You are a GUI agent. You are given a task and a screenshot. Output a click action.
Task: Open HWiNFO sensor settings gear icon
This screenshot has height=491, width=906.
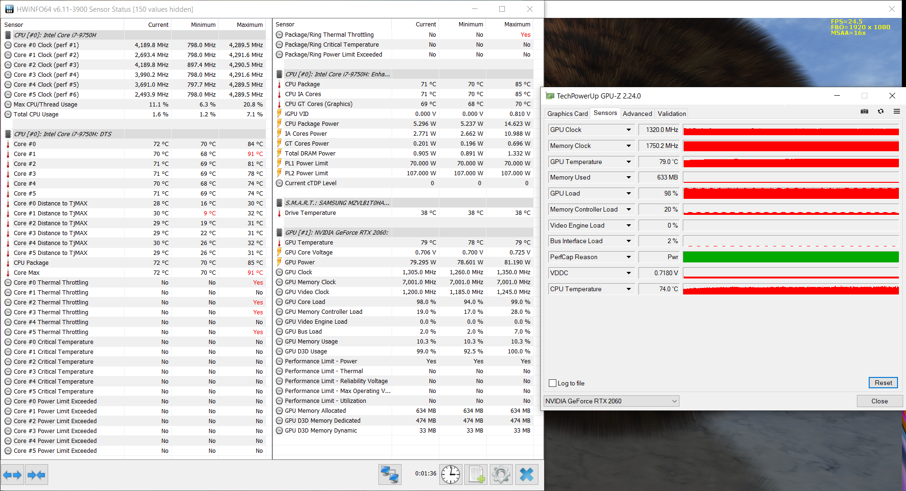click(x=501, y=475)
